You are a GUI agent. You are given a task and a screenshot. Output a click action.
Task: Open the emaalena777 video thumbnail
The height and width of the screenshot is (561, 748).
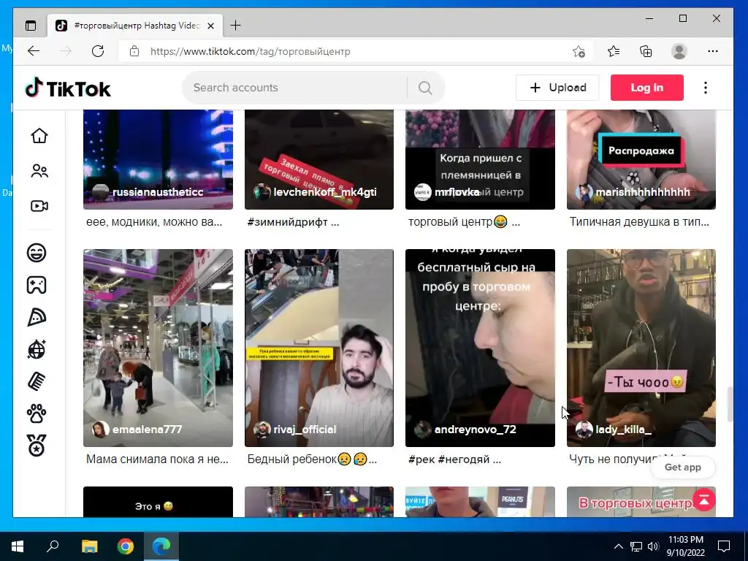coord(158,348)
